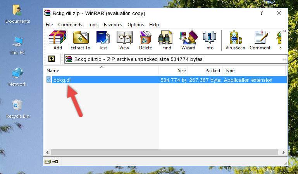Open the Commands menu

point(70,25)
